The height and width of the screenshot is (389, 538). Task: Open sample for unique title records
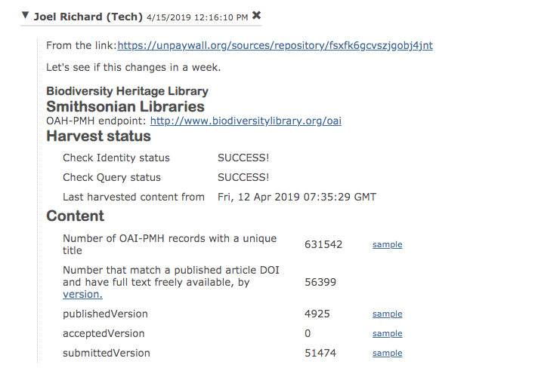[x=387, y=245]
